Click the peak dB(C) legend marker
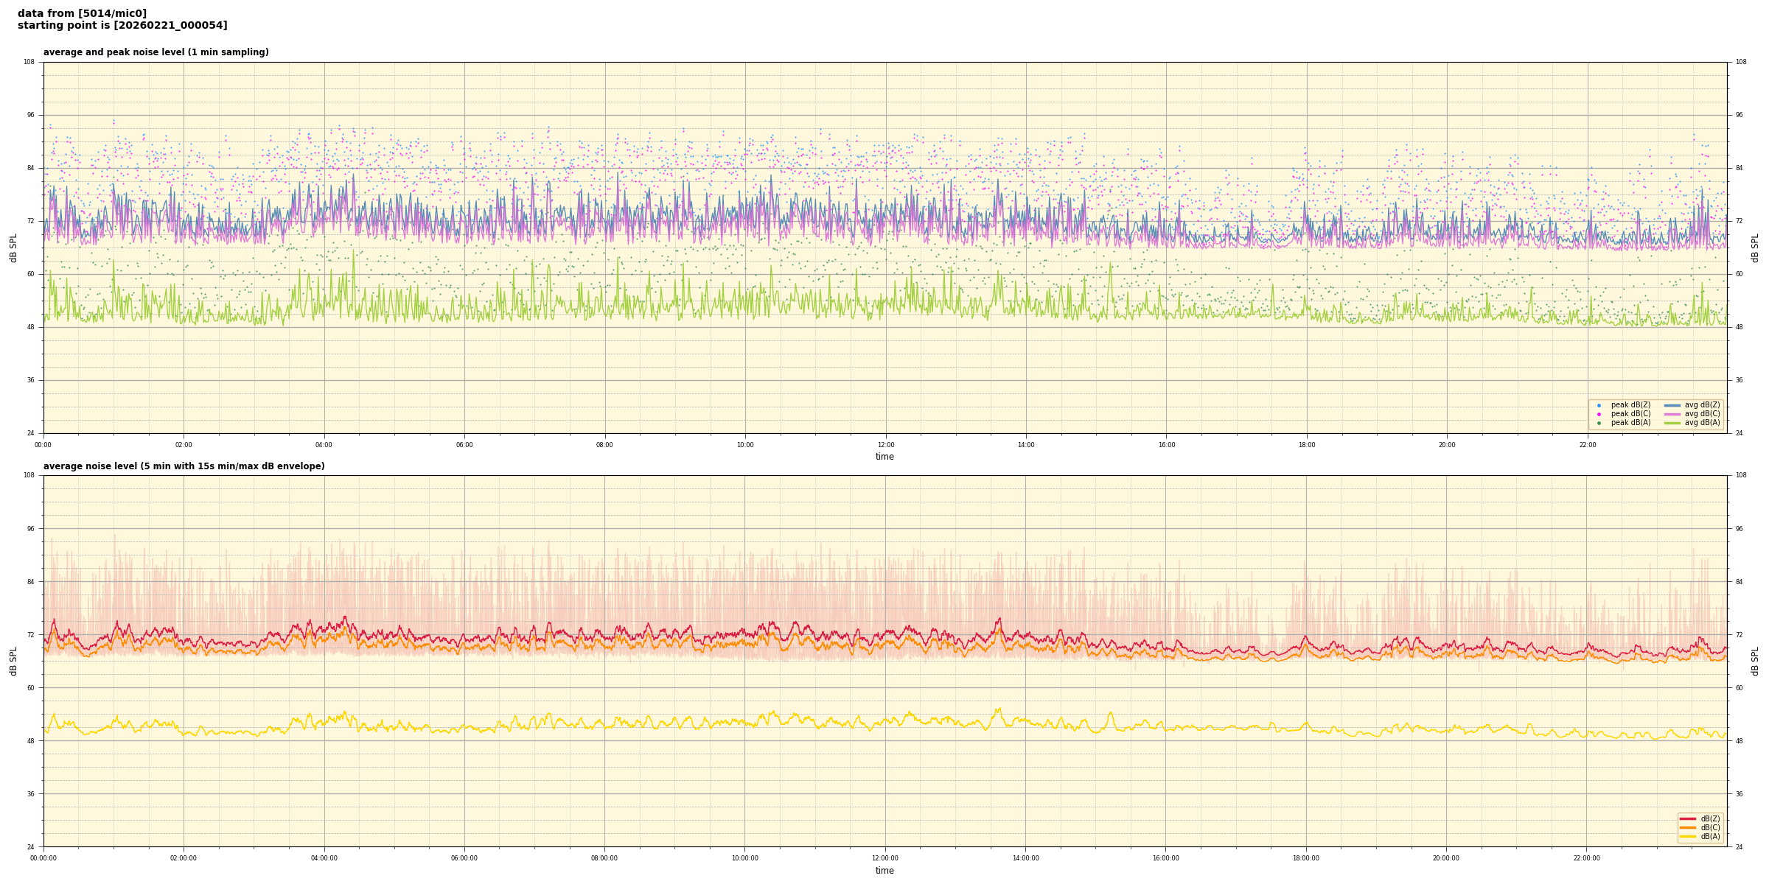1769x884 pixels. (1599, 414)
